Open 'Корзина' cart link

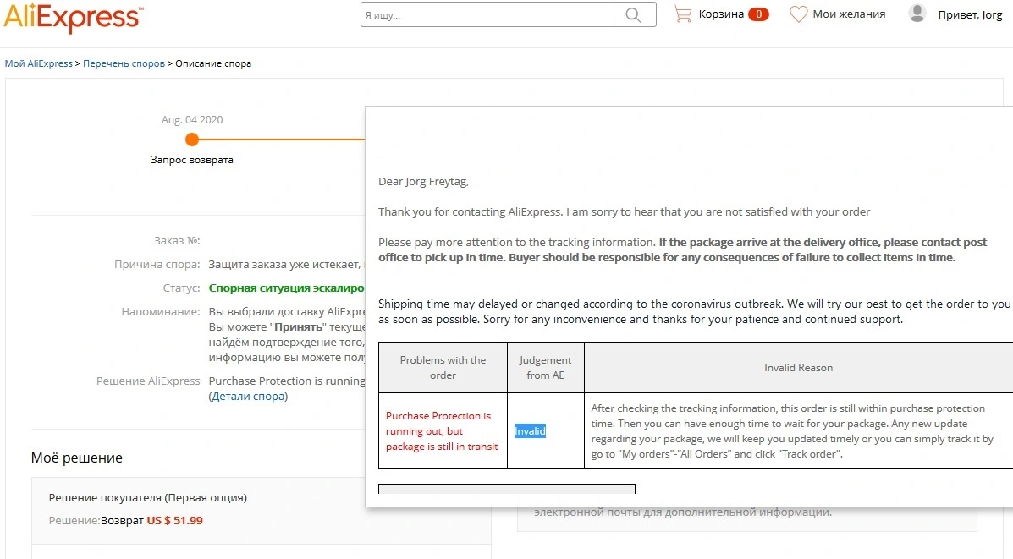click(x=721, y=14)
